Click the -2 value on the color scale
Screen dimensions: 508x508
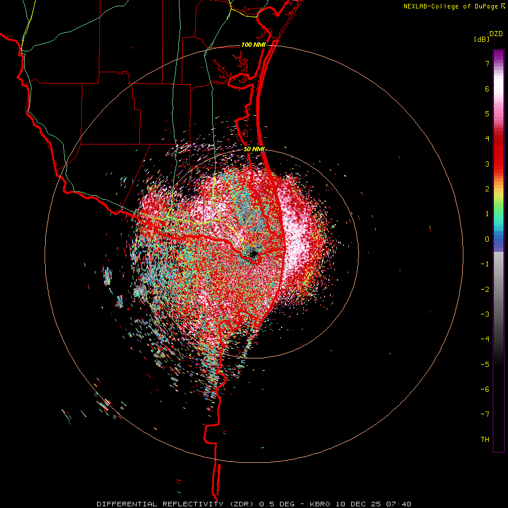(485, 290)
